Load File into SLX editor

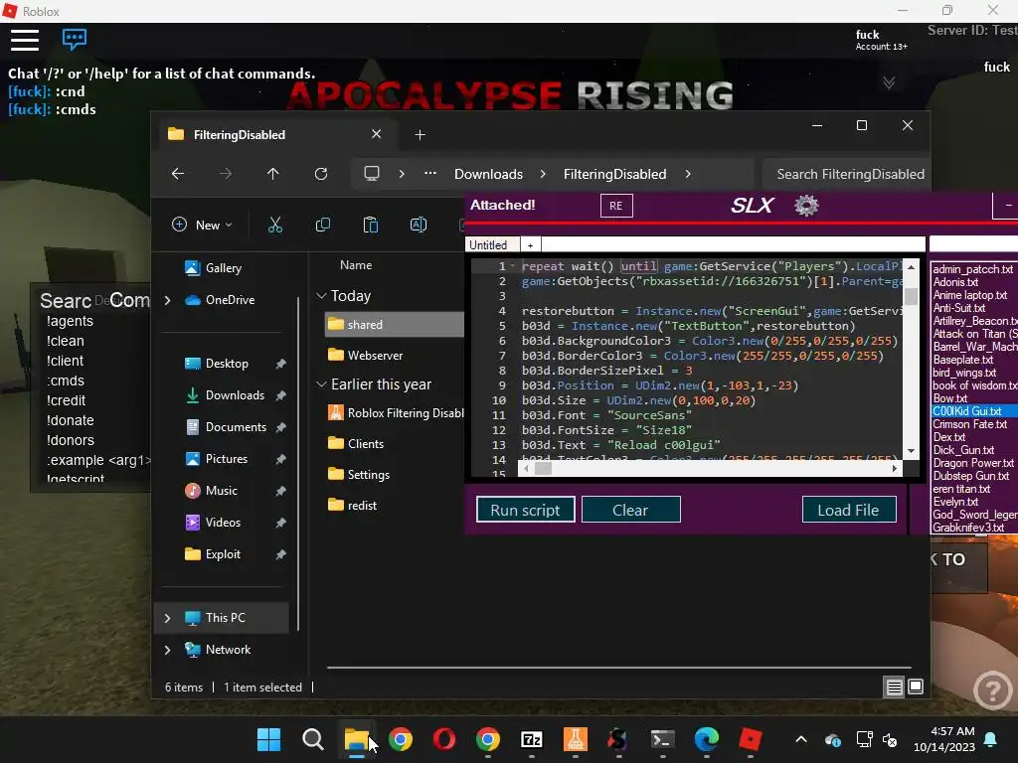pyautogui.click(x=849, y=510)
